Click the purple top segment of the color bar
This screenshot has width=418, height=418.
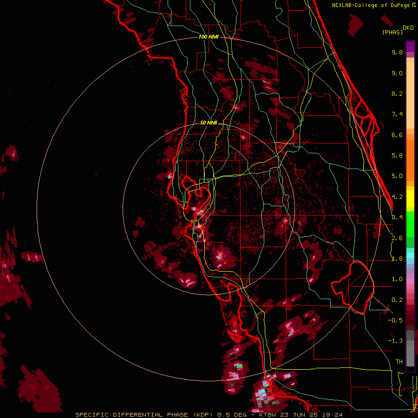(x=410, y=46)
